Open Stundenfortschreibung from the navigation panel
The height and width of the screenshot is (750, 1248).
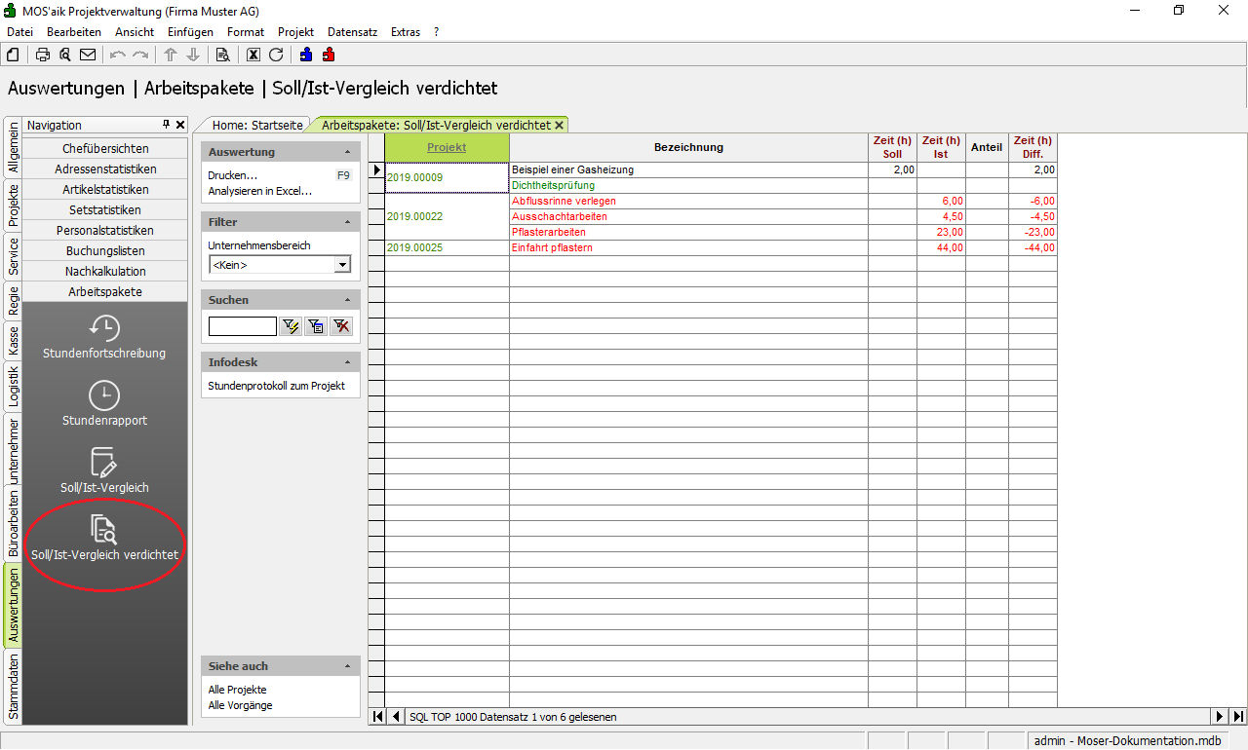[104, 336]
